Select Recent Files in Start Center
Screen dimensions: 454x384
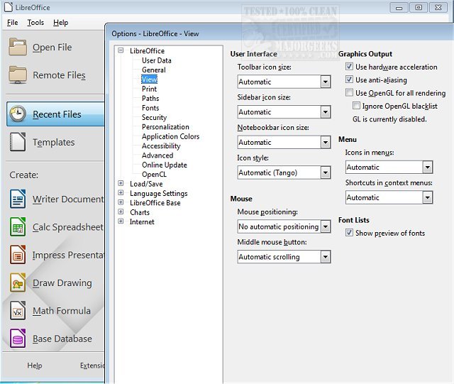tap(55, 114)
